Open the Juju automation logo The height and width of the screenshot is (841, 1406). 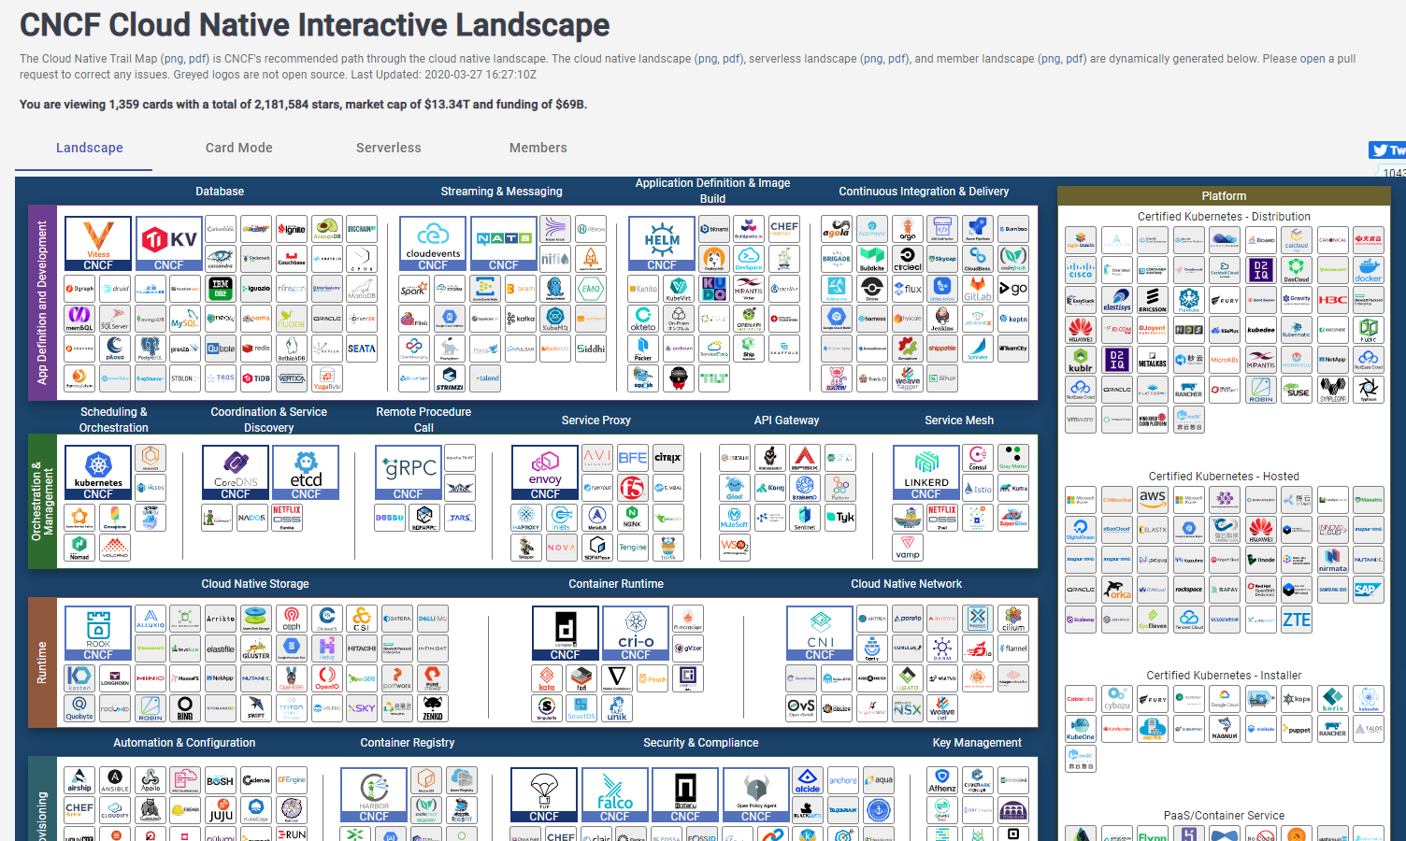[x=221, y=809]
